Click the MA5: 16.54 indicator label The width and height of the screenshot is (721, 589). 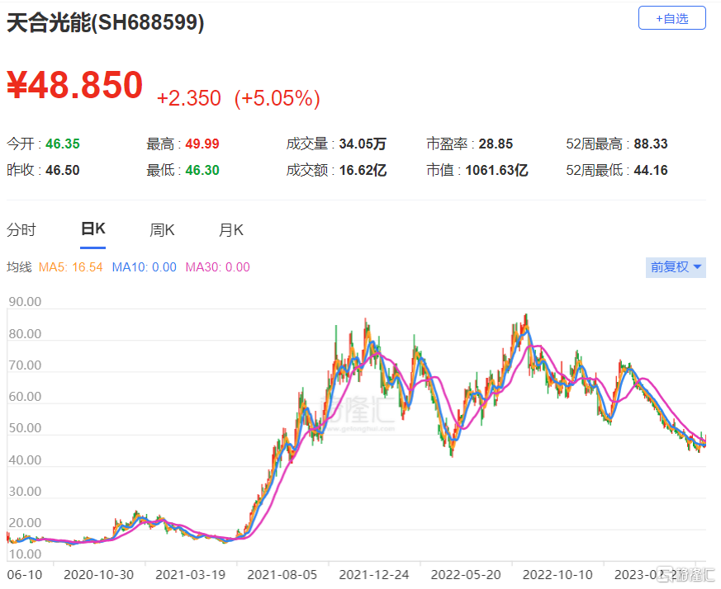(x=71, y=267)
